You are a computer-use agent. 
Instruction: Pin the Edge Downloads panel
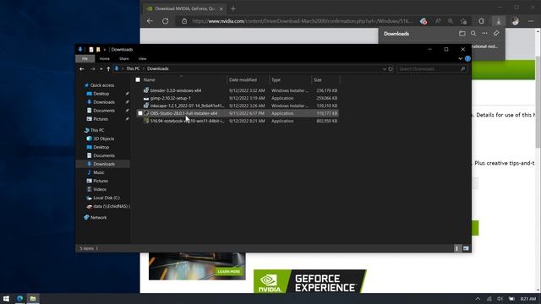496,34
